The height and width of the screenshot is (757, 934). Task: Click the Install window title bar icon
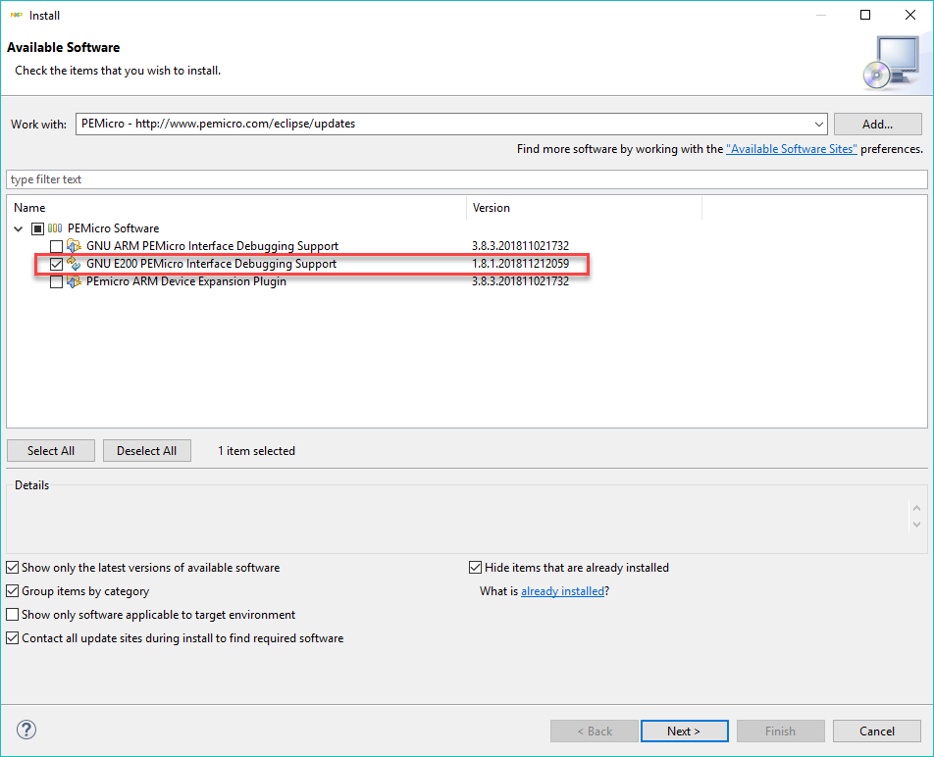(x=17, y=15)
